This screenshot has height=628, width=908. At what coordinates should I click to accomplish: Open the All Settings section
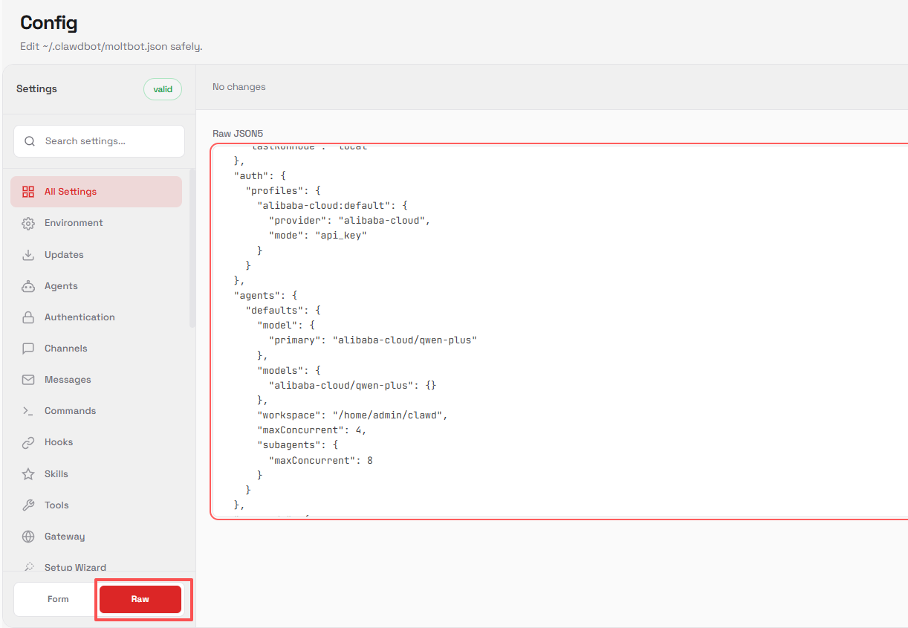click(96, 192)
